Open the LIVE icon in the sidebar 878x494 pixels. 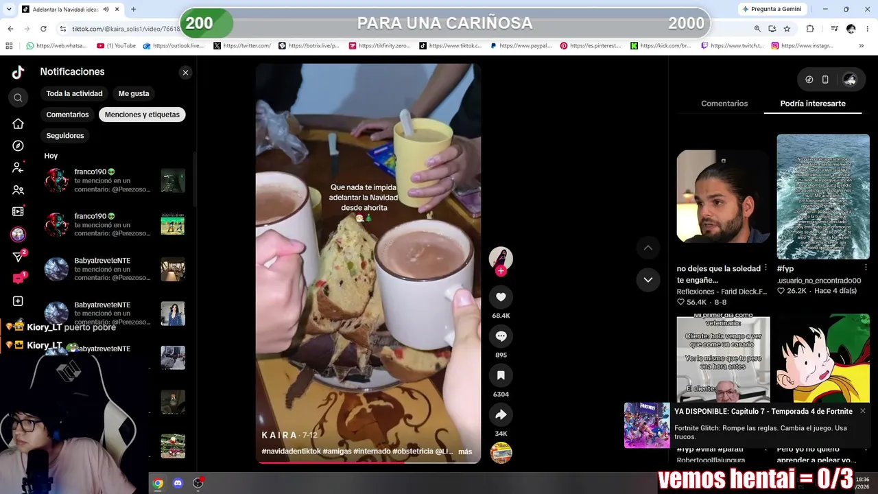pos(18,212)
